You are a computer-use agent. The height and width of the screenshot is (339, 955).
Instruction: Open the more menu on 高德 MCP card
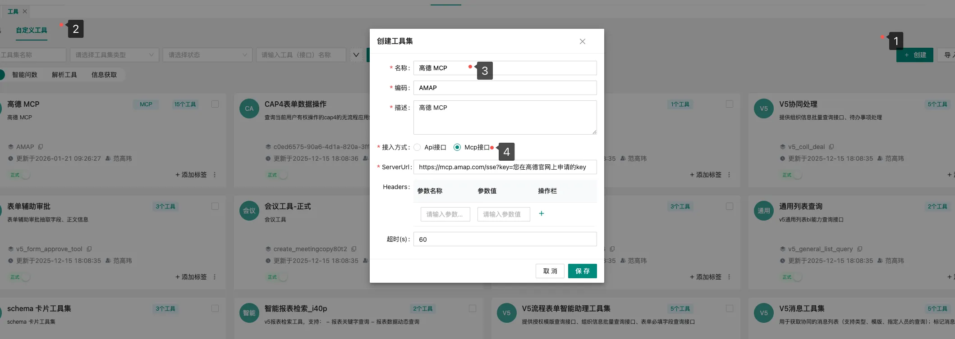(x=215, y=175)
